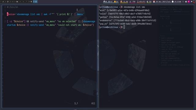Click the terminal prompt cursor block
Screen dimensions: 196x110
[124, 27]
